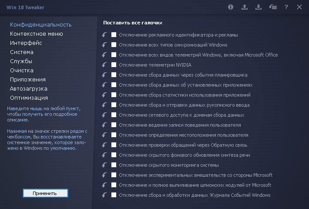Click Поставить все галочки link
Screen dimensions: 309x209
tap(133, 23)
